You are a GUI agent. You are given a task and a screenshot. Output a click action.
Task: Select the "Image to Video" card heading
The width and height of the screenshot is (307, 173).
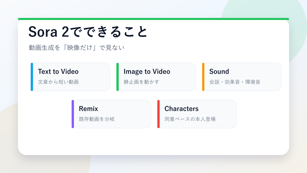[147, 72]
